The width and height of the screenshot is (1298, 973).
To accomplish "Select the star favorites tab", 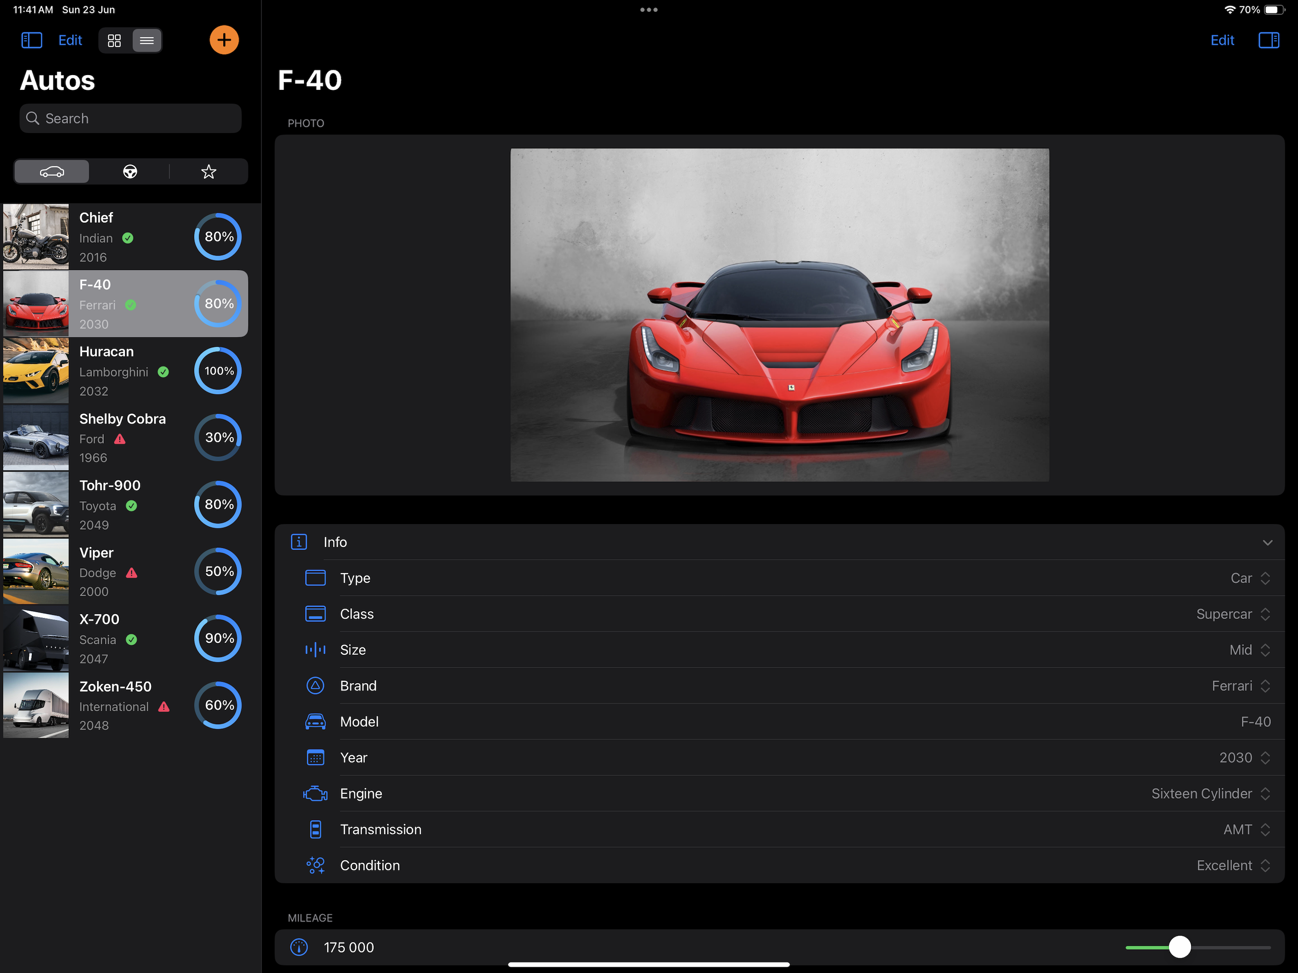I will [x=209, y=172].
